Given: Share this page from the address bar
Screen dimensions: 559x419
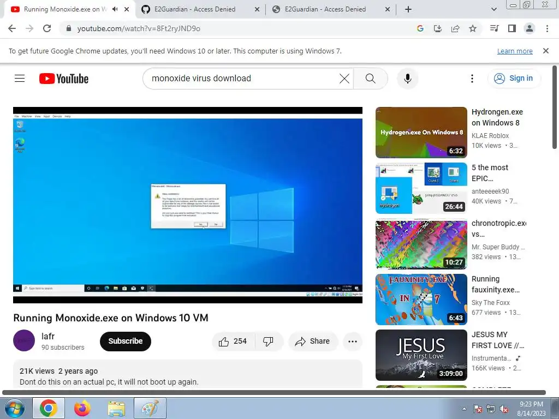Looking at the screenshot, I should [455, 28].
